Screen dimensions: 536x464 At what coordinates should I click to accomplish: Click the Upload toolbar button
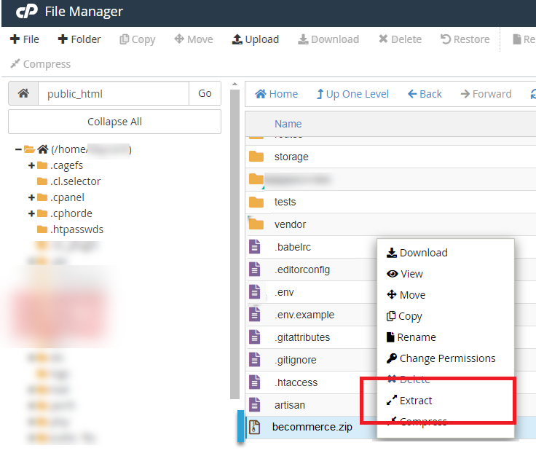pyautogui.click(x=255, y=39)
